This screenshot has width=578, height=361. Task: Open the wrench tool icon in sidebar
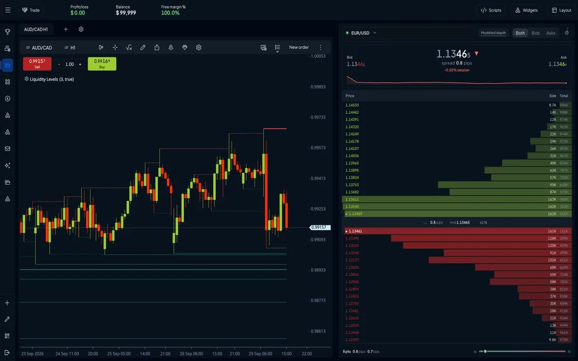pyautogui.click(x=7, y=319)
